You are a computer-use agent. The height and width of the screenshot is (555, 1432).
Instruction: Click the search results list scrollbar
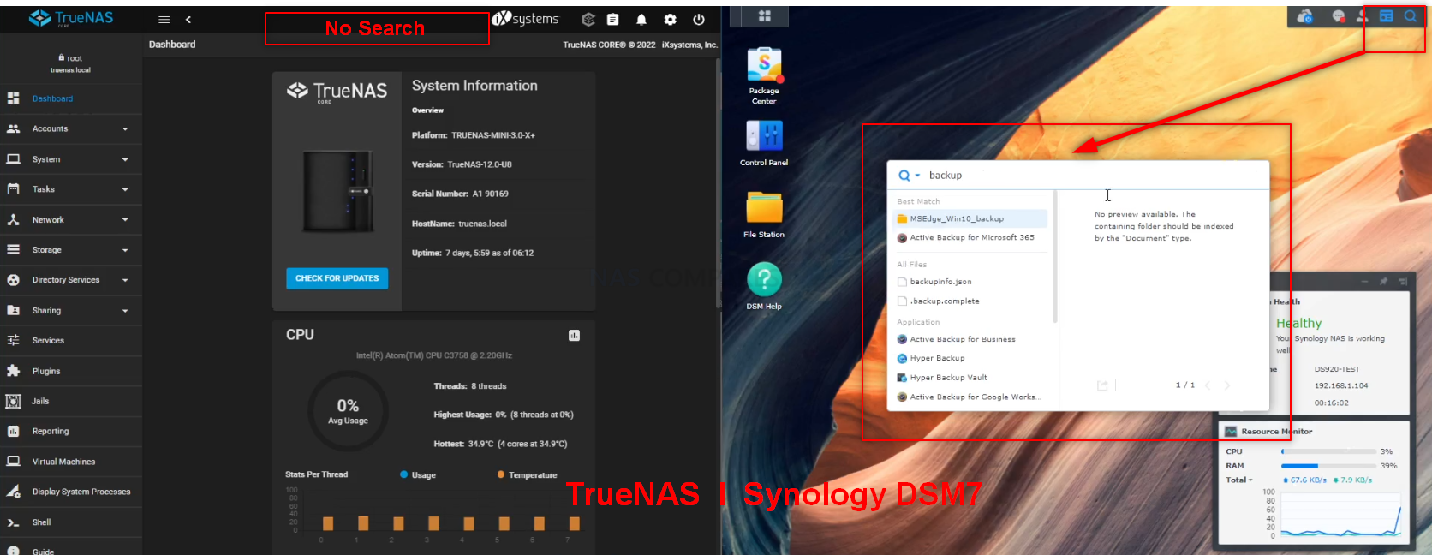pyautogui.click(x=1055, y=257)
